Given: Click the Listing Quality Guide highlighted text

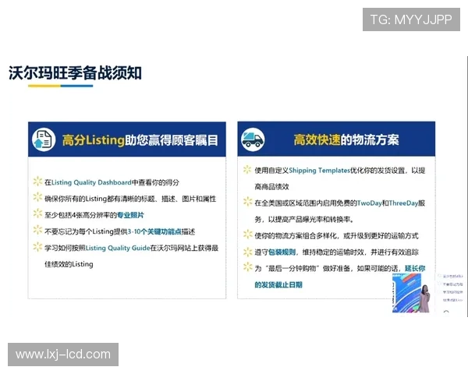Looking at the screenshot, I should pos(118,248).
